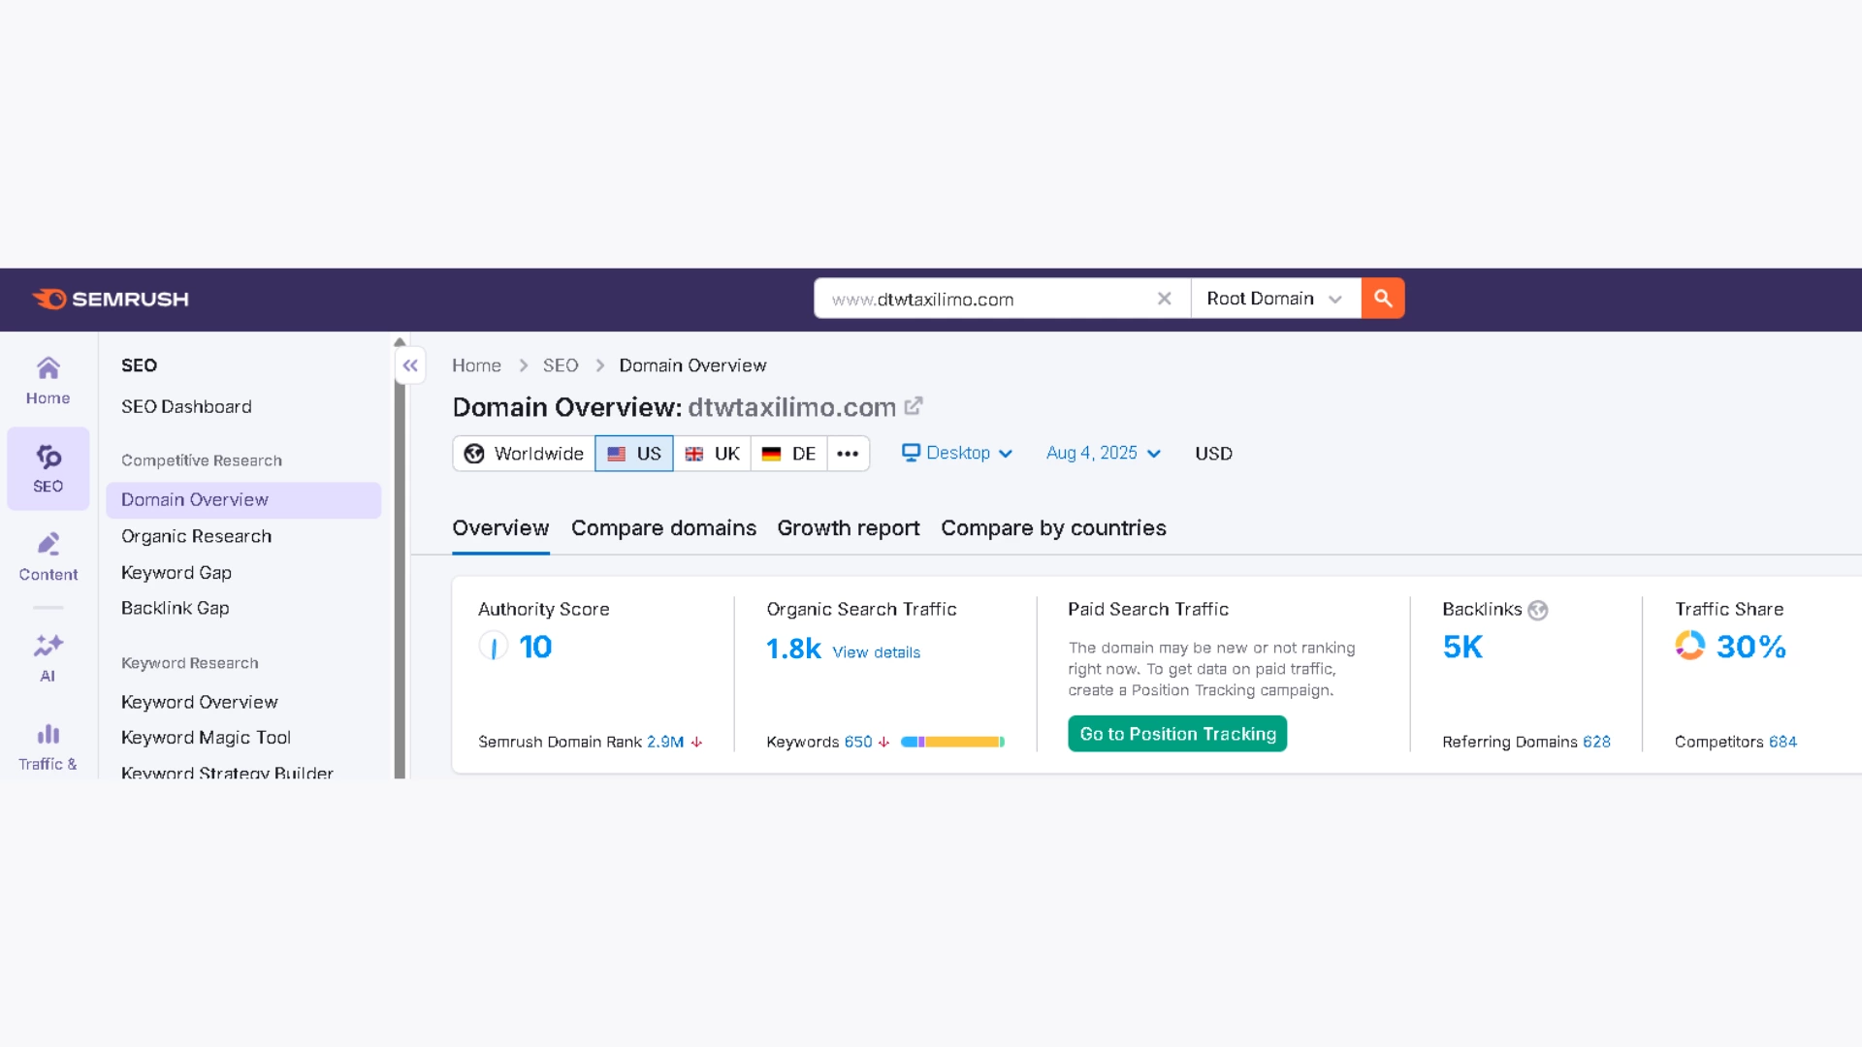This screenshot has width=1862, height=1047.
Task: Click the Backlinks value 5K
Action: 1462,647
